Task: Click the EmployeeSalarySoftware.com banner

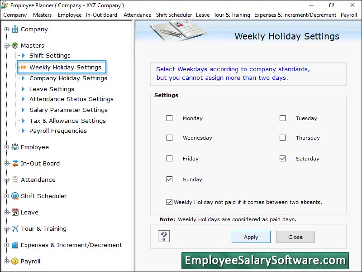Action: [266, 261]
